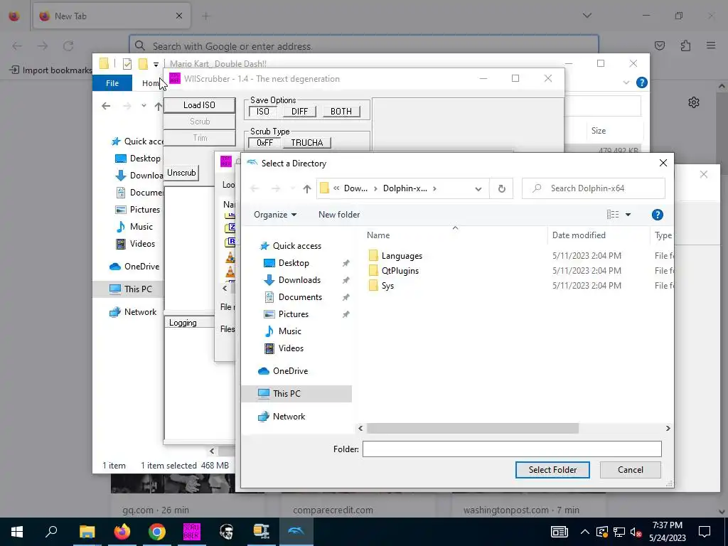Open the face-icon app on the taskbar
The height and width of the screenshot is (546, 728).
point(226,532)
